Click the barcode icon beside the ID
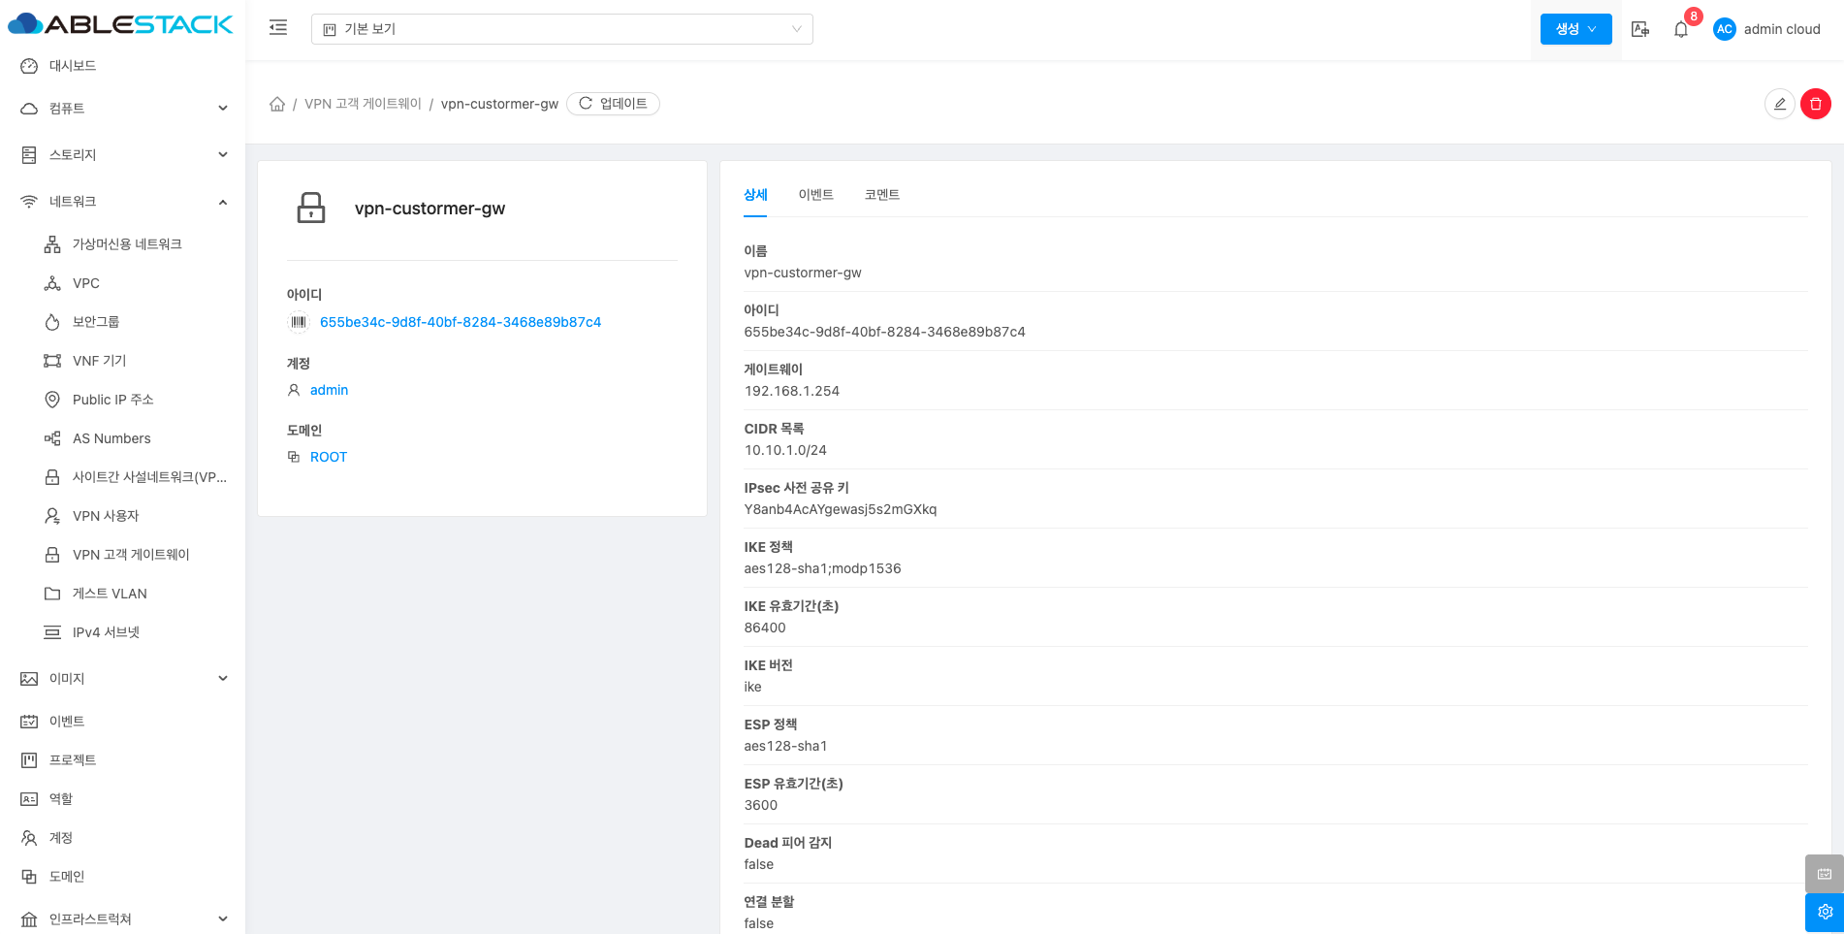The width and height of the screenshot is (1844, 934). [x=299, y=322]
